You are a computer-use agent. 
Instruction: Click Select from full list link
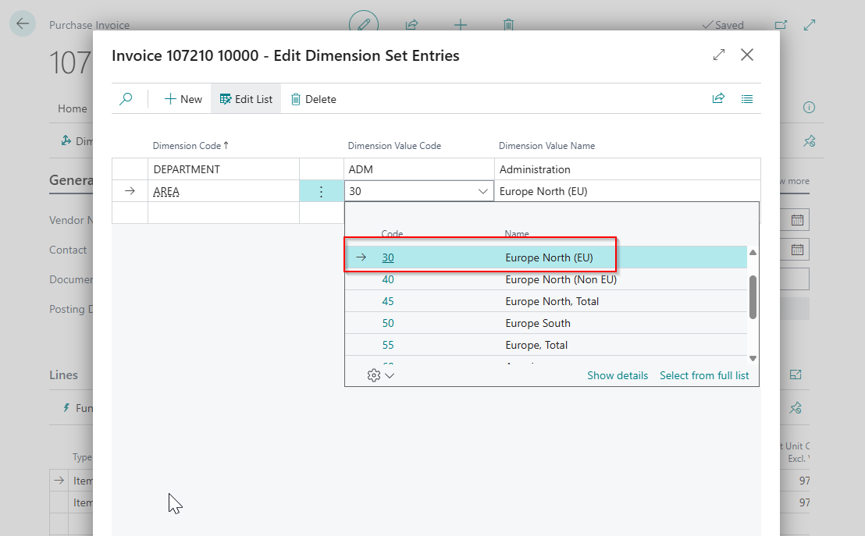click(704, 375)
